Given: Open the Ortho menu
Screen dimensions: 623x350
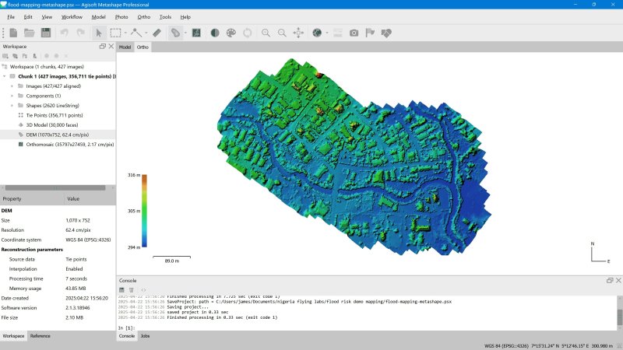Looking at the screenshot, I should 144,17.
